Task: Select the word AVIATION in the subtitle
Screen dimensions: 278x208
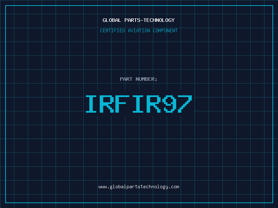Action: click(x=139, y=31)
